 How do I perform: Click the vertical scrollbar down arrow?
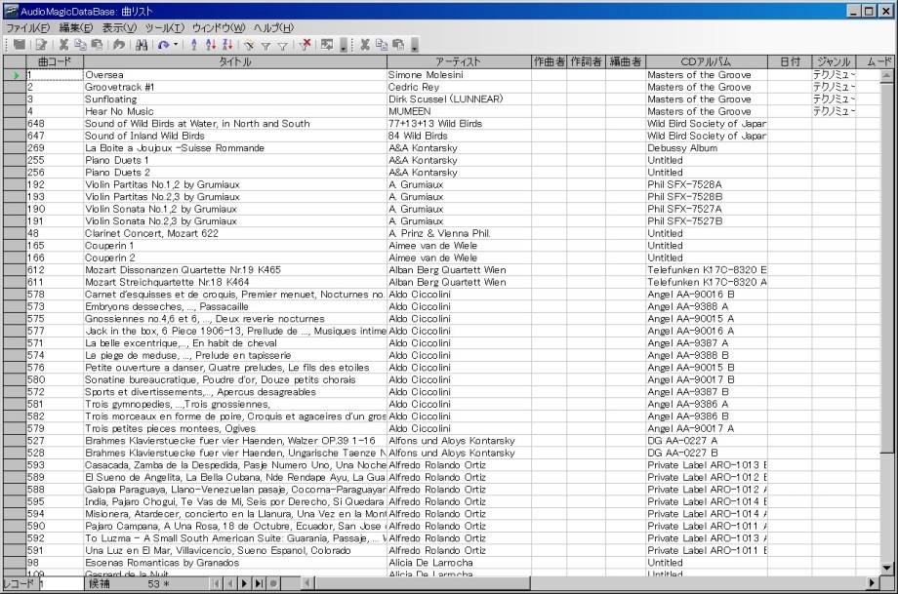[x=886, y=569]
